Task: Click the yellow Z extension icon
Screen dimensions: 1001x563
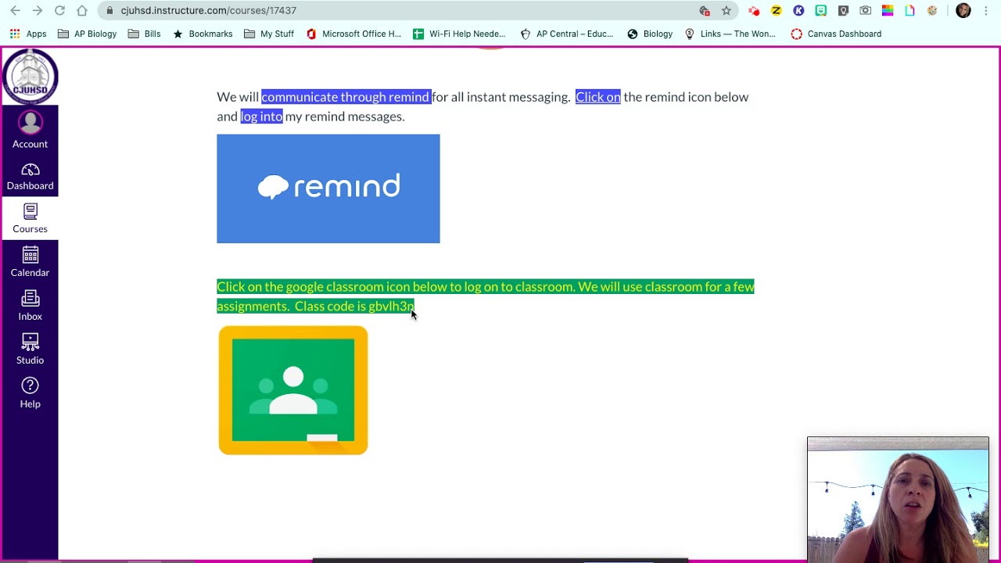Action: click(x=776, y=10)
